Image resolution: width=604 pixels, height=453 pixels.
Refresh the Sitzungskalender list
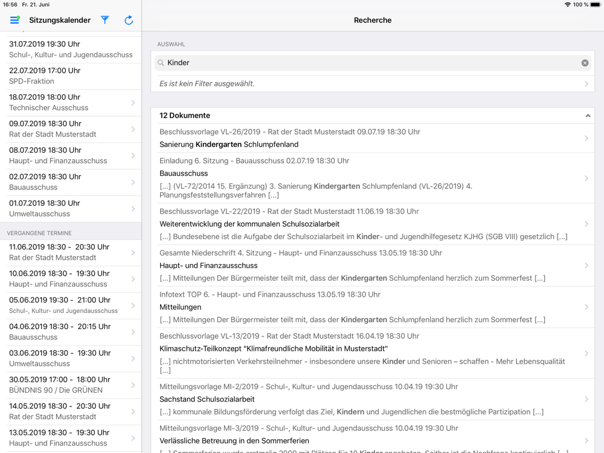tap(129, 20)
